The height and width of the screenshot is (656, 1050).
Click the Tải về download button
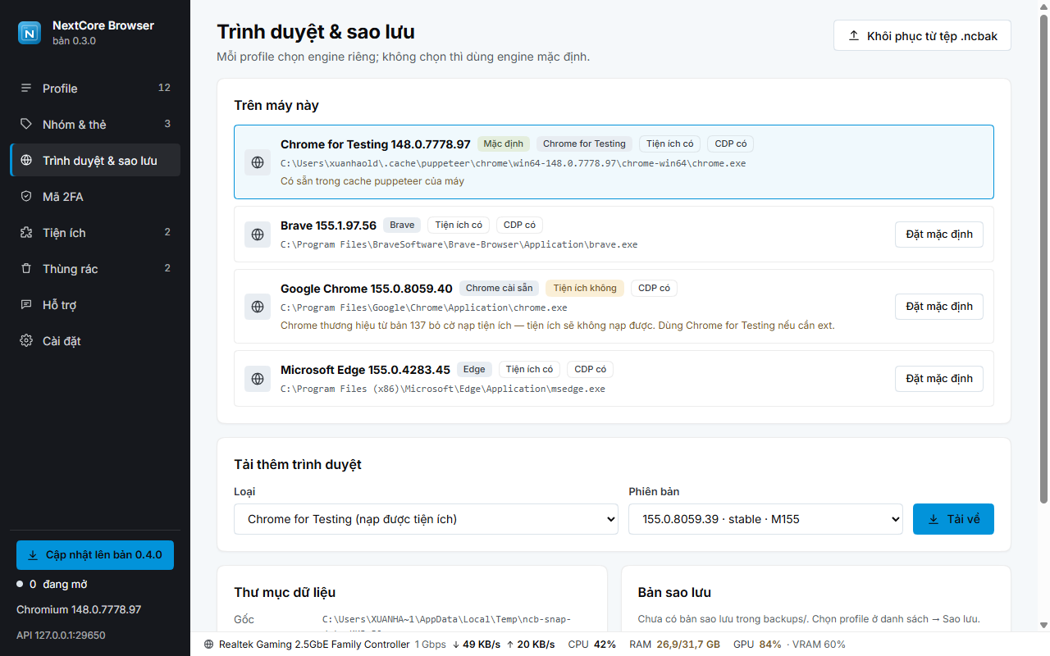coord(953,519)
